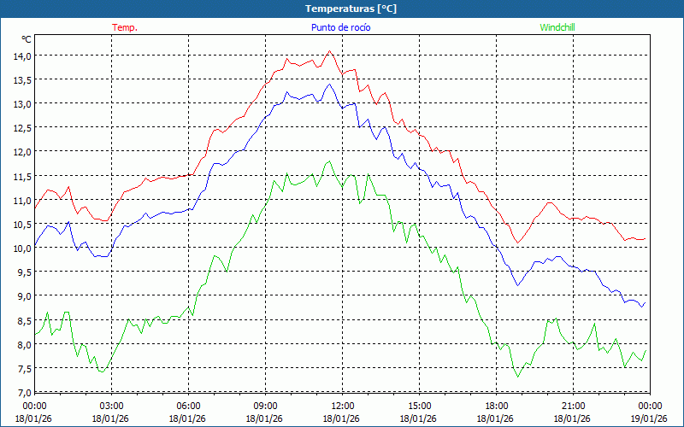Click the 12,5 label on the vertical axis

tap(21, 128)
